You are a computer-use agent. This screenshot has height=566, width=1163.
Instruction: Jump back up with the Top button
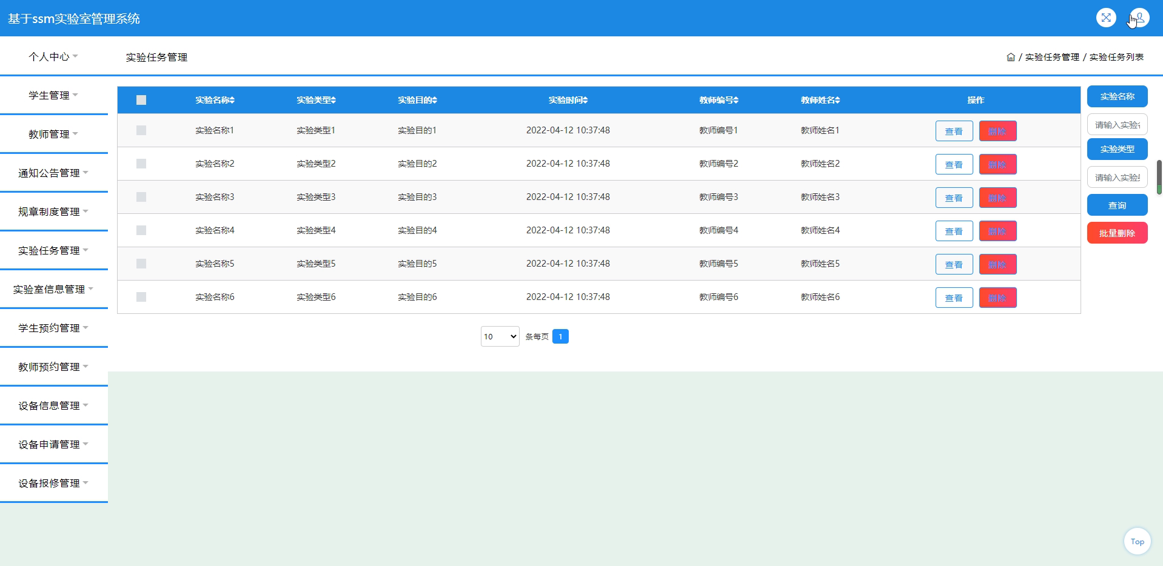click(1137, 541)
